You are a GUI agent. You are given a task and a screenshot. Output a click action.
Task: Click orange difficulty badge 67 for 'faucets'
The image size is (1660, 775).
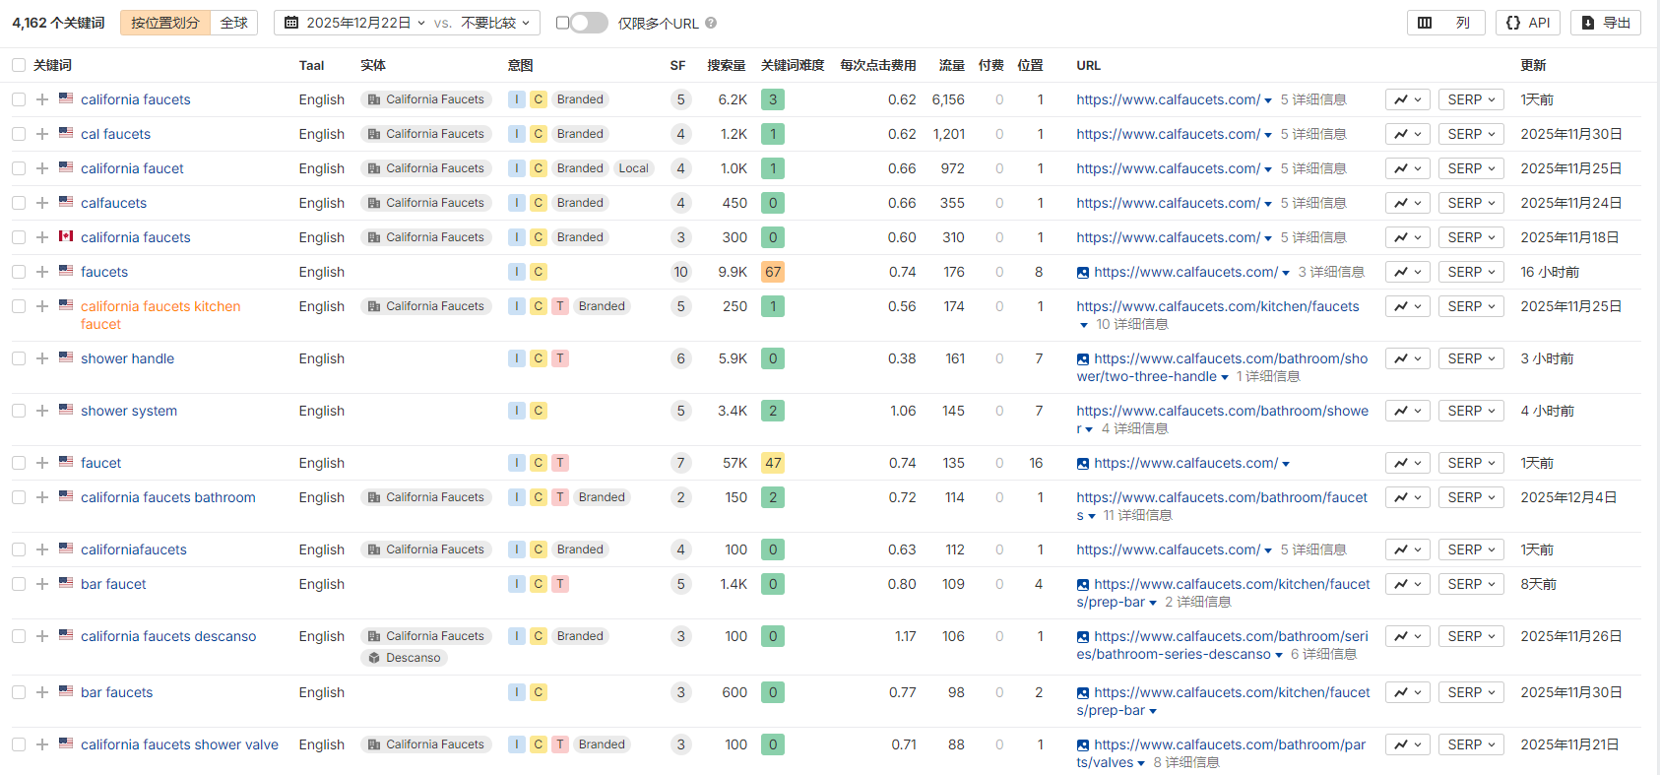(x=773, y=272)
